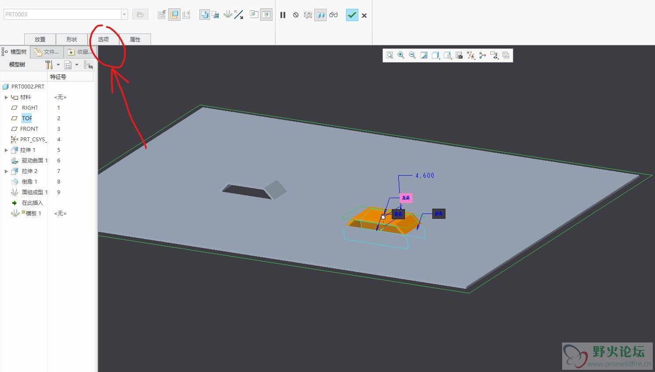Screen dimensions: 655x372
Task: Click the glasses verify mode icon
Action: click(334, 15)
